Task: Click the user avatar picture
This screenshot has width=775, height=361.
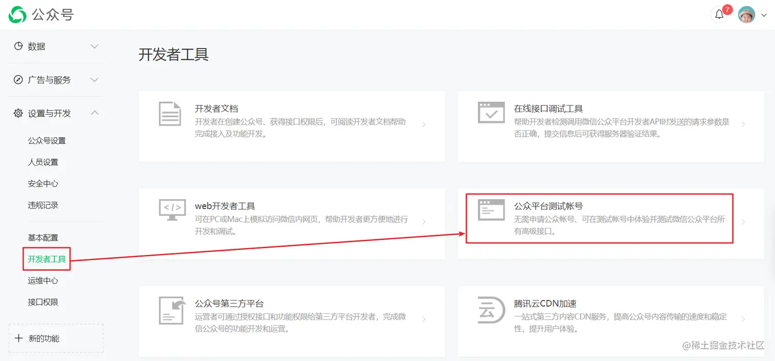Action: click(x=746, y=14)
